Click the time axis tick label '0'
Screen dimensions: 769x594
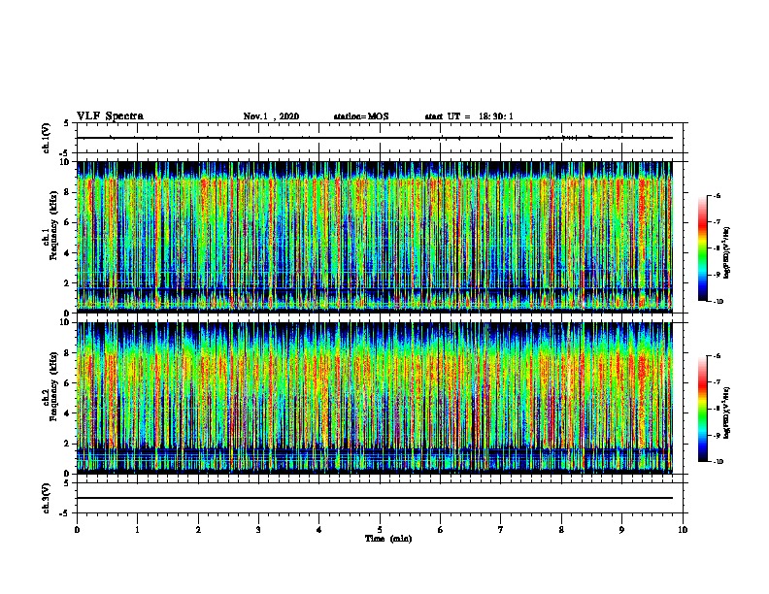click(77, 529)
